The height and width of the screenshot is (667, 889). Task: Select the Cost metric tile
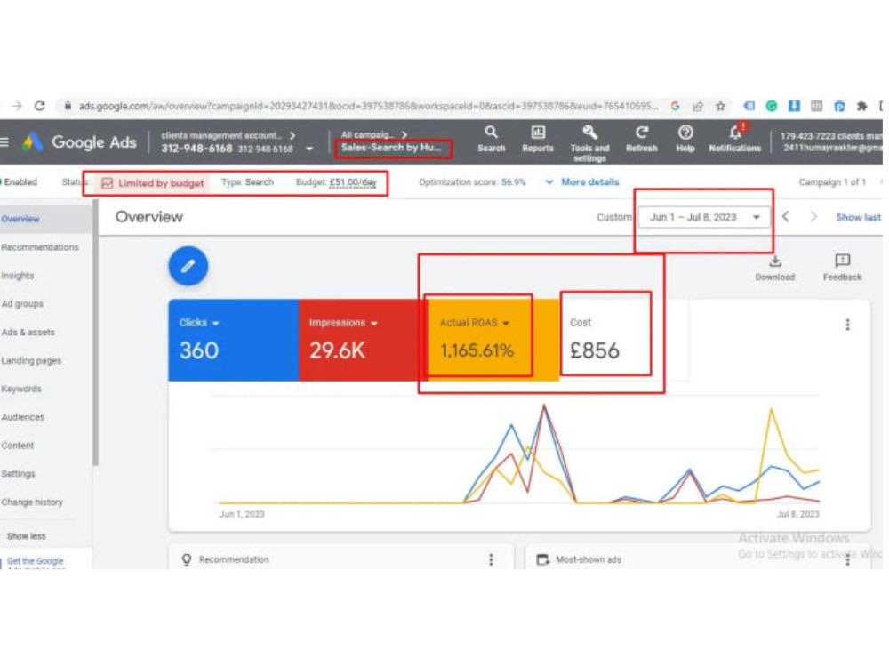[624, 340]
